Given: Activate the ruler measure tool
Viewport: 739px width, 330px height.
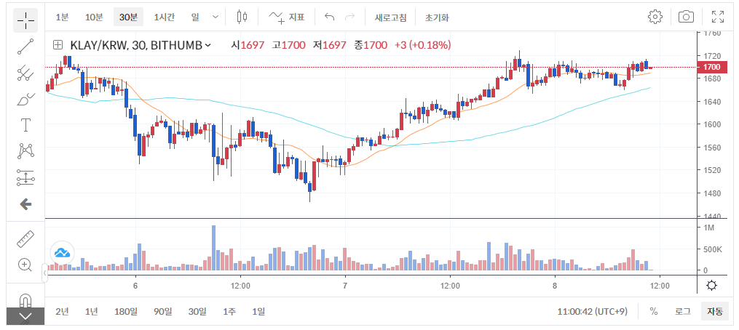Looking at the screenshot, I should click(25, 238).
